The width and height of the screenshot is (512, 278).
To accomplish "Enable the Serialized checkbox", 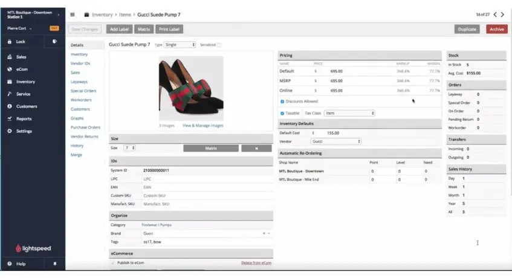I will click(219, 45).
